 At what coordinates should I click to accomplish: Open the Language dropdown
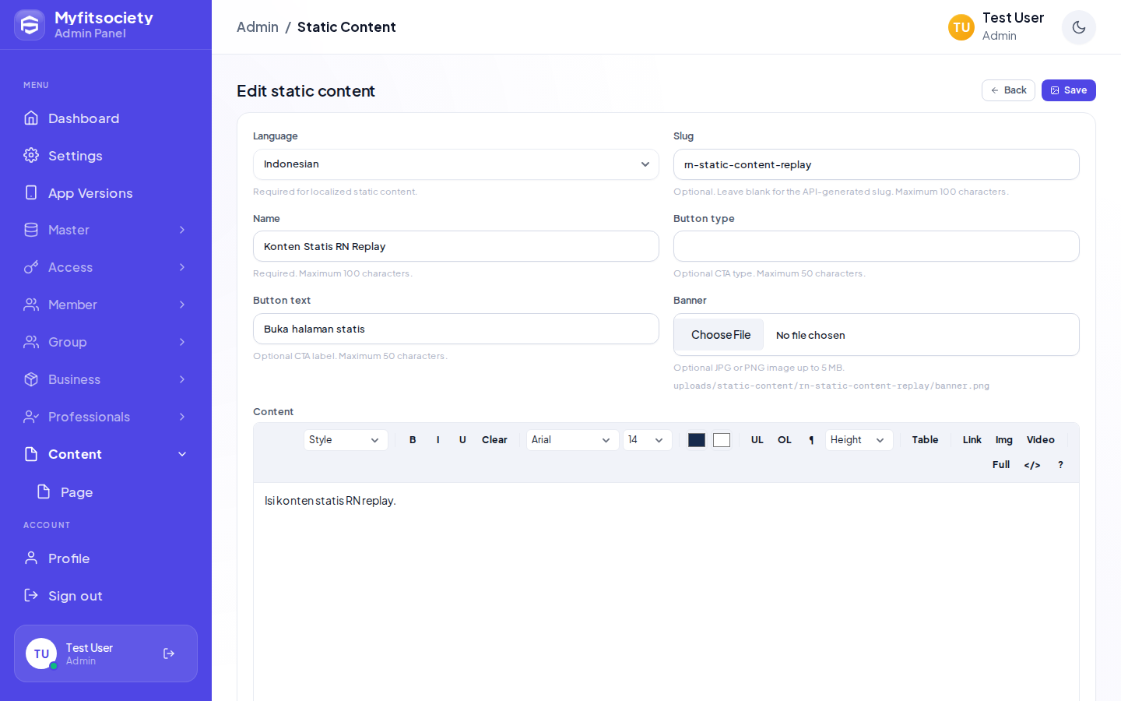[456, 164]
